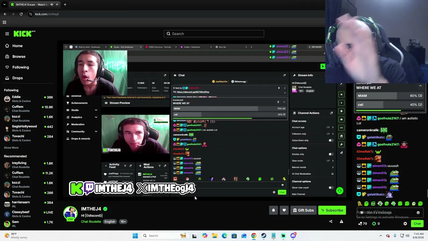Click the Gift Subs button
Viewport: 428px width, 241px height.
pyautogui.click(x=303, y=210)
